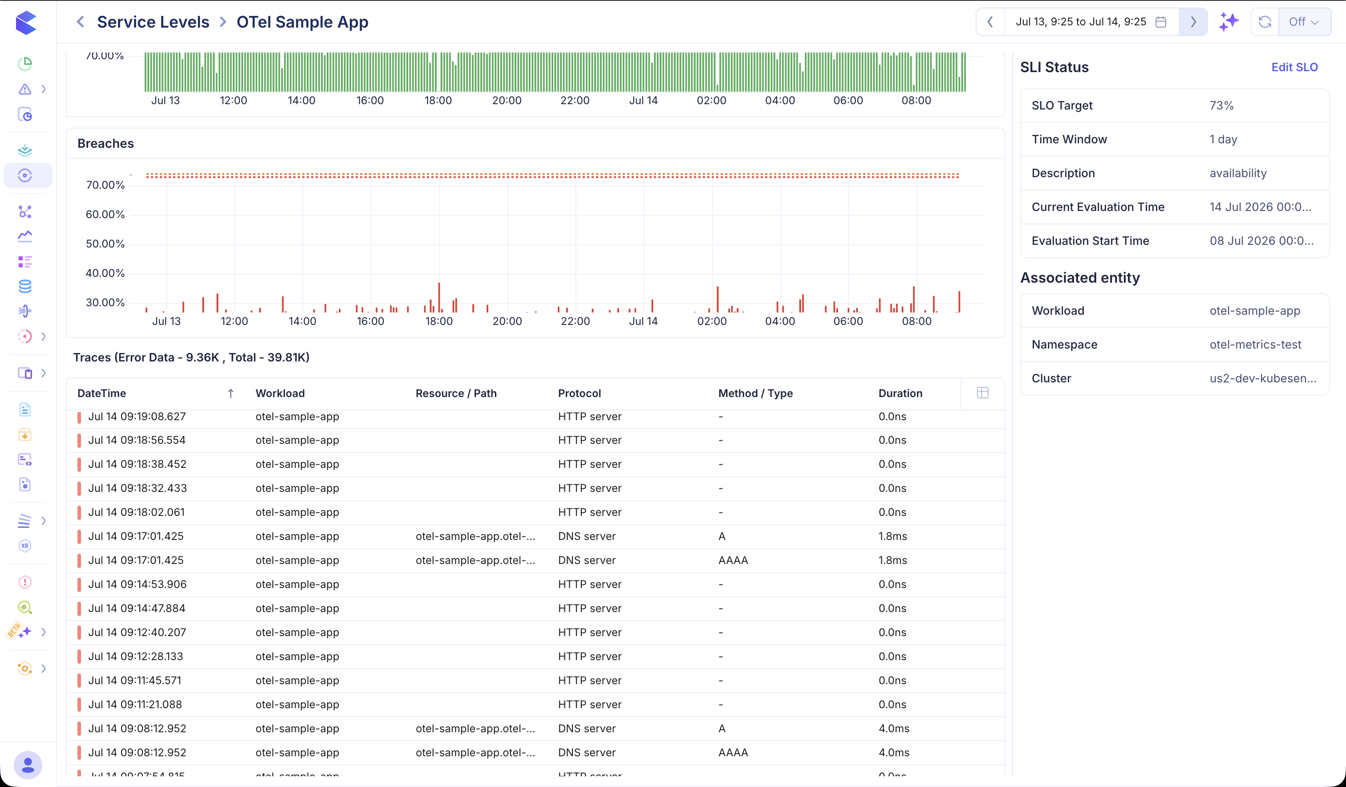Open the green pie chart overview icon

click(x=24, y=64)
